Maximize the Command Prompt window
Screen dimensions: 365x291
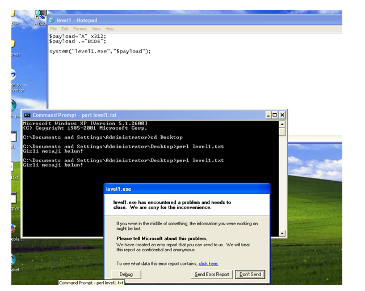coord(275,115)
